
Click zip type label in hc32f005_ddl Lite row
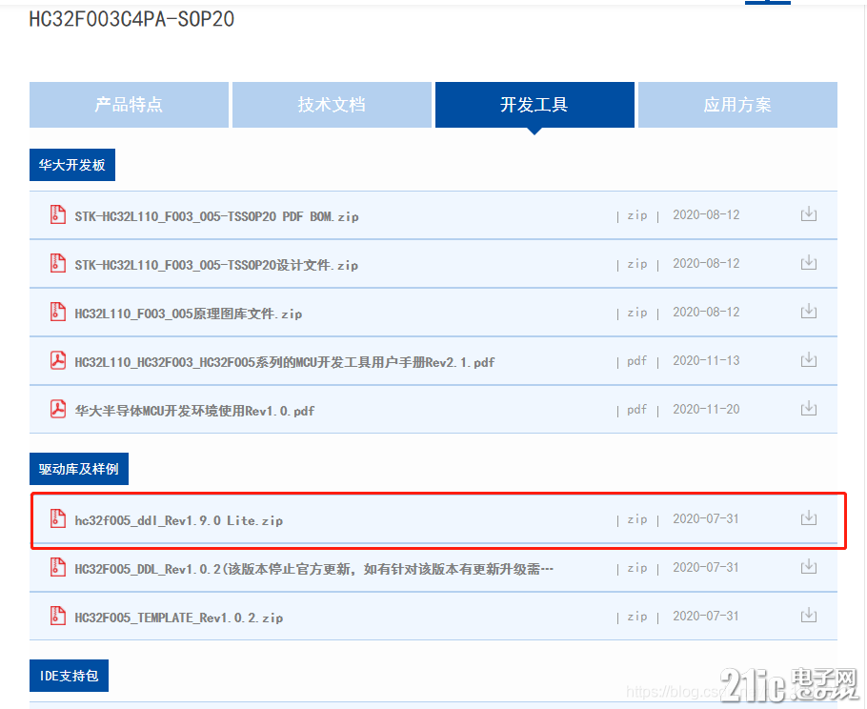point(637,519)
